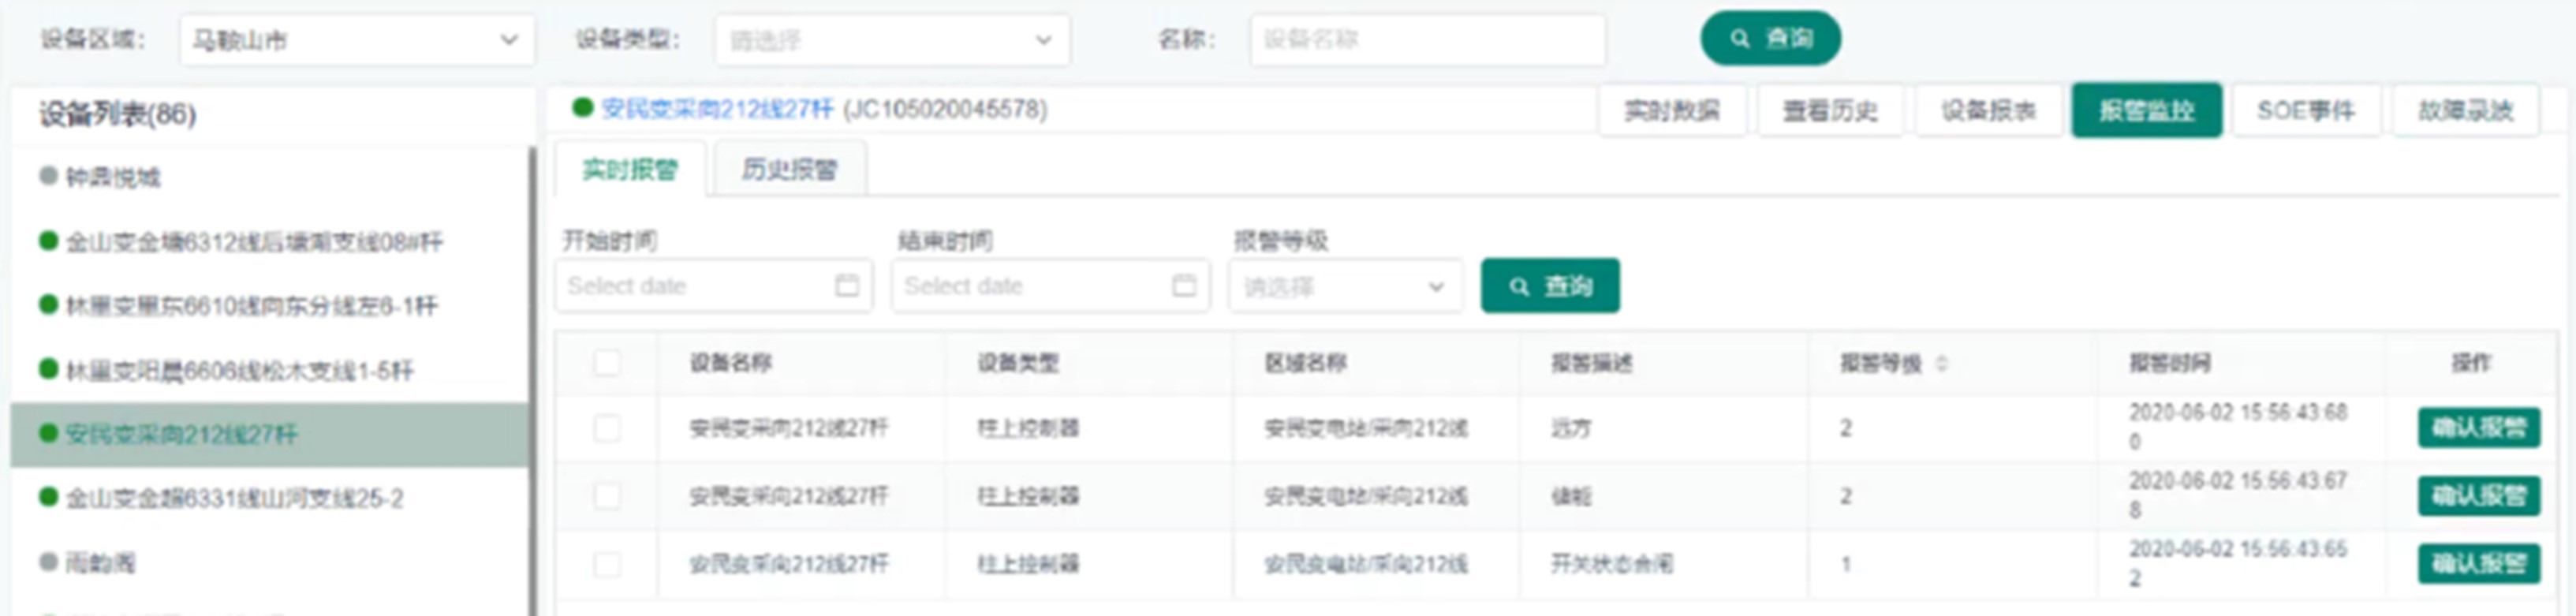The height and width of the screenshot is (616, 2576).
Task: Check the row with alarm description 远方
Action: click(606, 428)
